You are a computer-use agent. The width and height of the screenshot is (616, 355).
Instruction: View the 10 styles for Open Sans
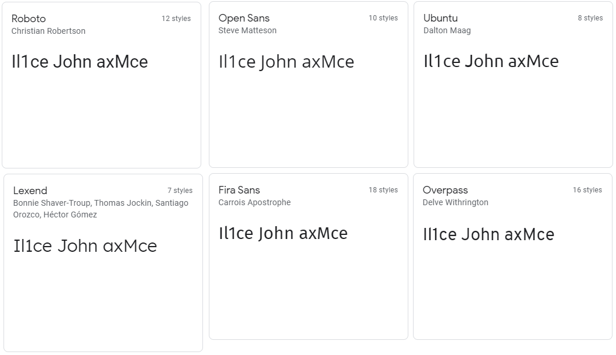click(383, 18)
